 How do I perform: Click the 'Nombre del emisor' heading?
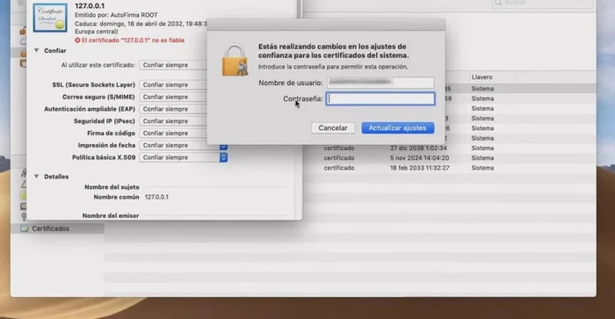tap(111, 215)
